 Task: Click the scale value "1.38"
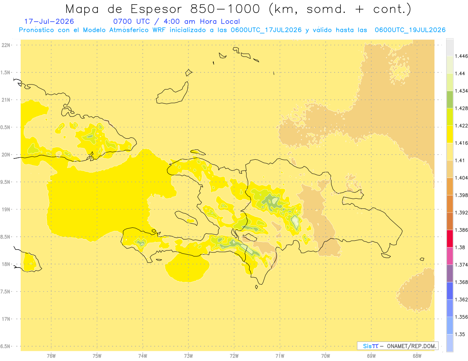[x=460, y=247]
